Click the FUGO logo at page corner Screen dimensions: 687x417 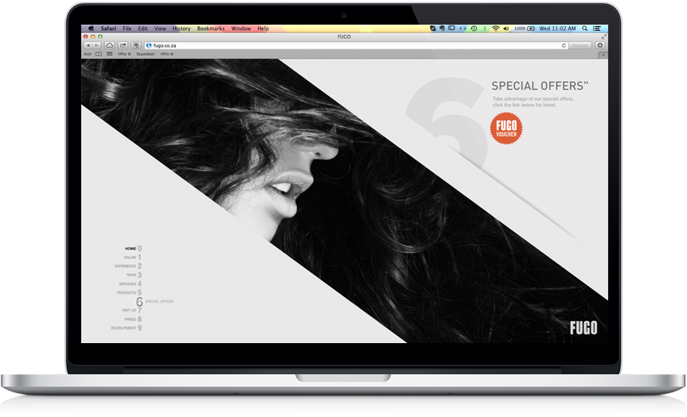[584, 327]
